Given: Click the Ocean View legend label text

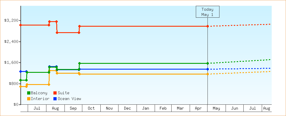Looking at the screenshot, I should [x=69, y=99].
